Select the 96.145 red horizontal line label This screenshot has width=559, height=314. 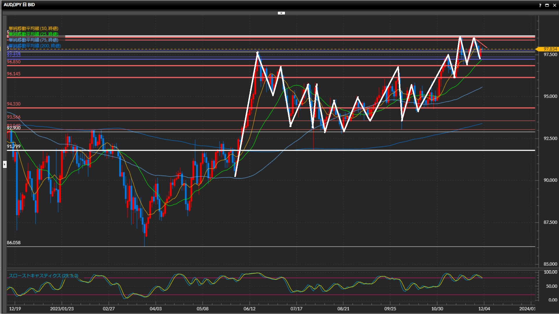(14, 74)
